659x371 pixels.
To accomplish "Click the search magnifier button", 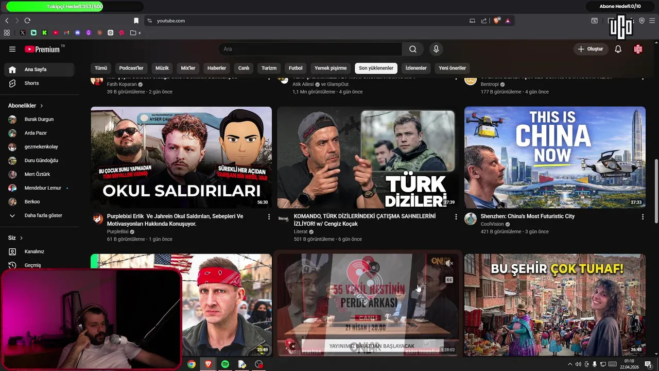I will point(413,49).
